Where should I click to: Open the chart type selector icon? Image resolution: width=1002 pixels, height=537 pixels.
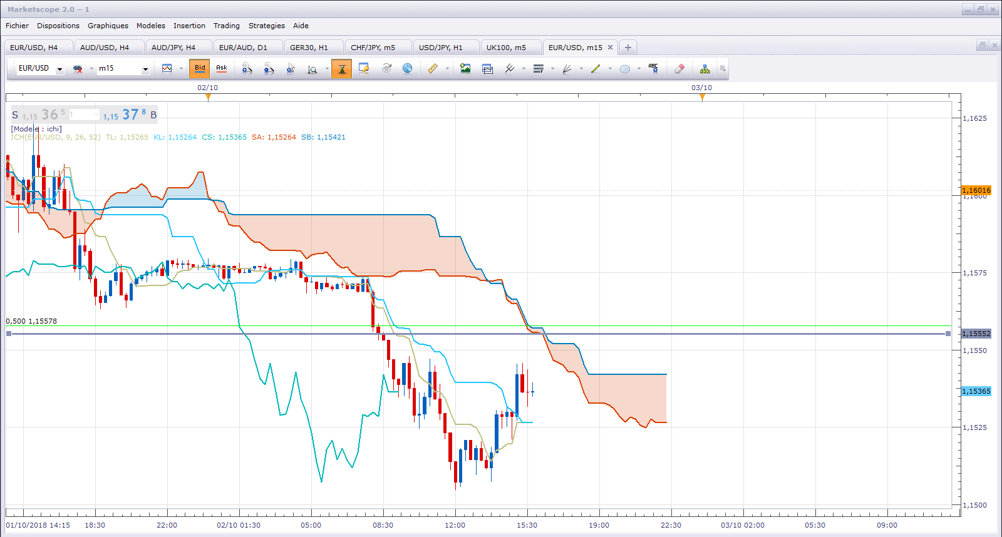tap(167, 69)
